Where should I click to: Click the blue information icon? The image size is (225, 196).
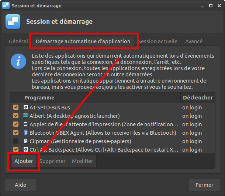(x=18, y=61)
